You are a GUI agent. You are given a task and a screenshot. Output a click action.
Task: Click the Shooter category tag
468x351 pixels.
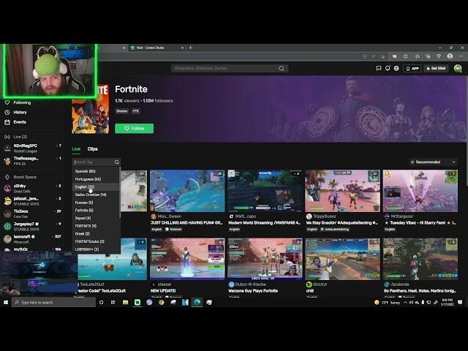pyautogui.click(x=122, y=111)
